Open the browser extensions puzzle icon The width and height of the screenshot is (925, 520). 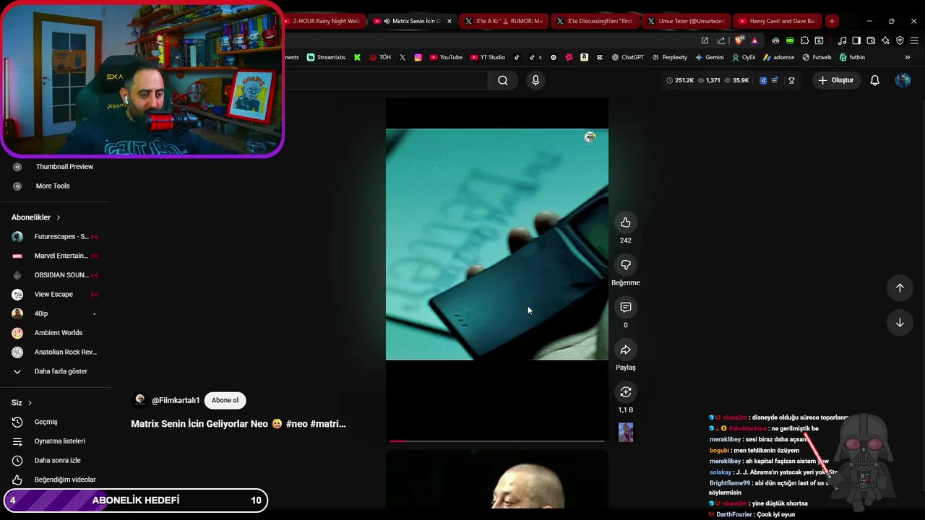click(x=804, y=40)
